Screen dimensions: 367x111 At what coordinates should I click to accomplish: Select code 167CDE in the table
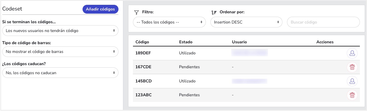[143, 67]
